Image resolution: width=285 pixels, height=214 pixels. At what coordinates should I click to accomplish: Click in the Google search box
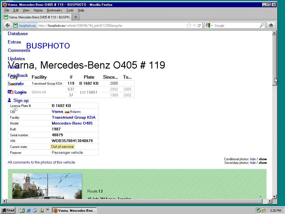coord(236,25)
